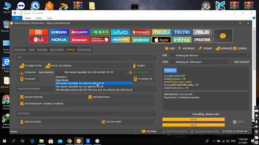The width and height of the screenshot is (259, 145).
Task: Click Factory Reset button
Action: pyautogui.click(x=127, y=122)
